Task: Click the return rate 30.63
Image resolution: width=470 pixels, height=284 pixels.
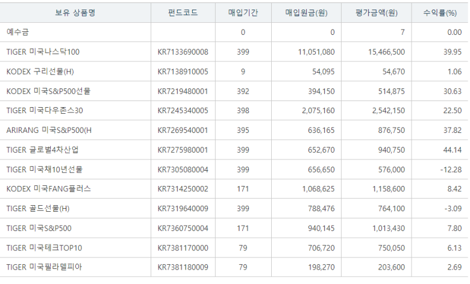Action: (453, 91)
